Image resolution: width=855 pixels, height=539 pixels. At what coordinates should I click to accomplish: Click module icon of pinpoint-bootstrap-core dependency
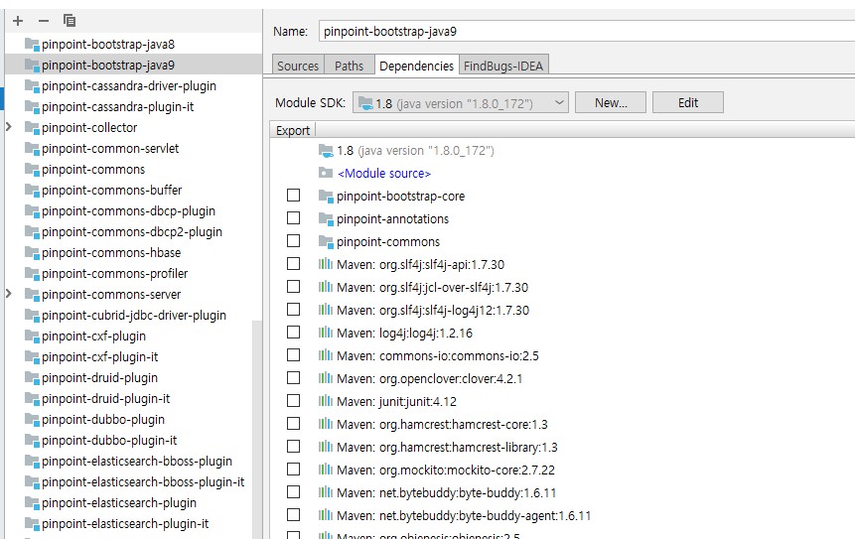(326, 197)
